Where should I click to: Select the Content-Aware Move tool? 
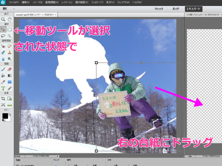pyautogui.click(x=3, y=105)
